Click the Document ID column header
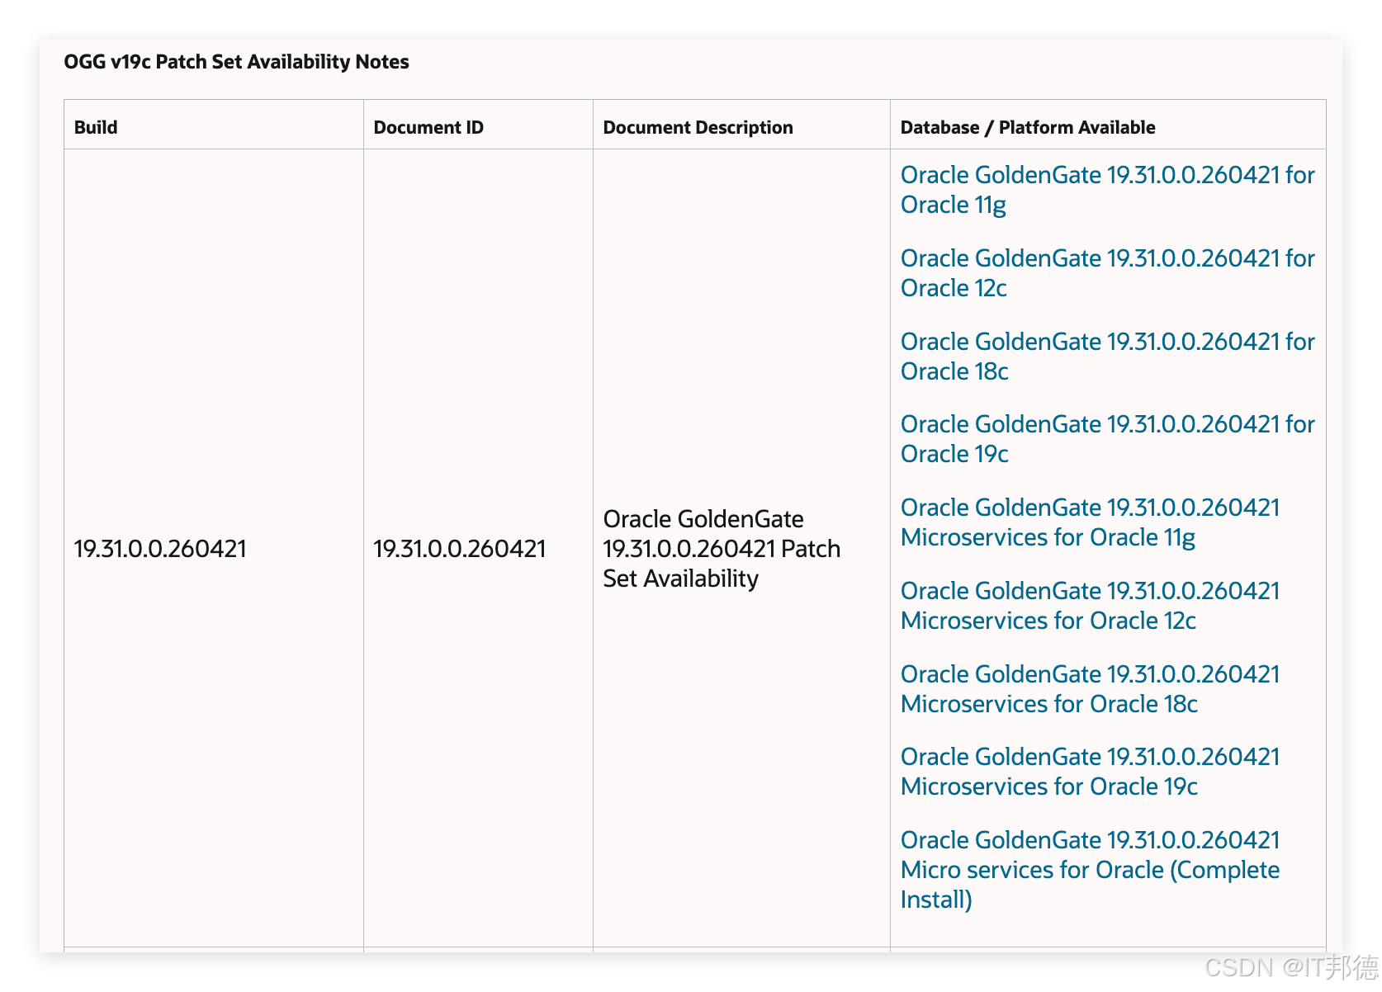Viewport: 1382px width, 992px height. point(428,127)
